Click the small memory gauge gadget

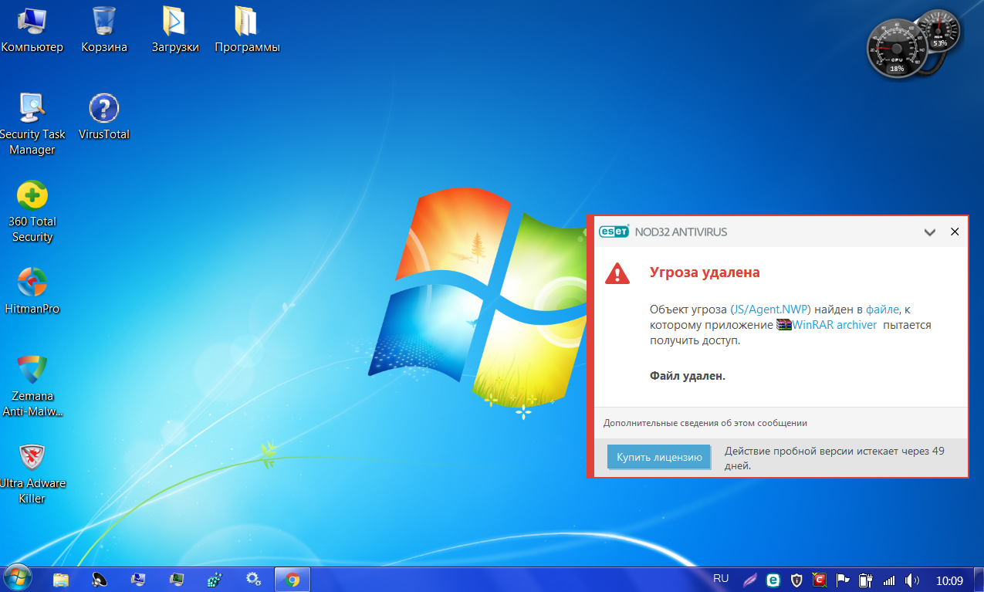pos(940,31)
